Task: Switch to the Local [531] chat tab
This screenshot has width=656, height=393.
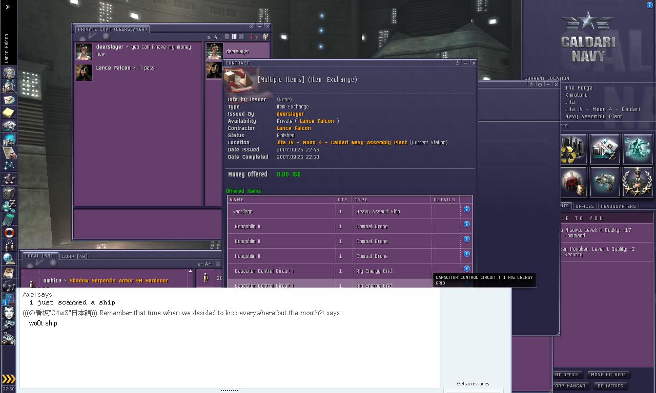Action: (x=40, y=256)
